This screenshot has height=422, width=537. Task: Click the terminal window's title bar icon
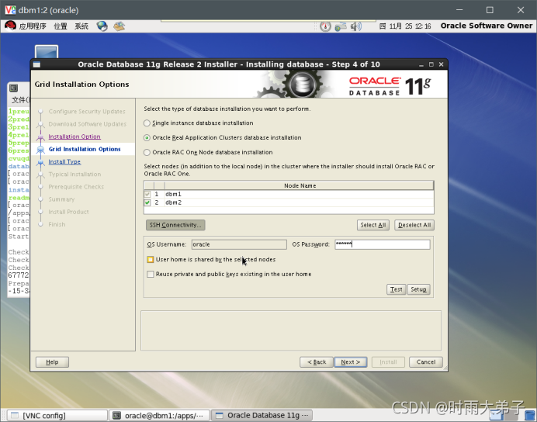pyautogui.click(x=13, y=88)
